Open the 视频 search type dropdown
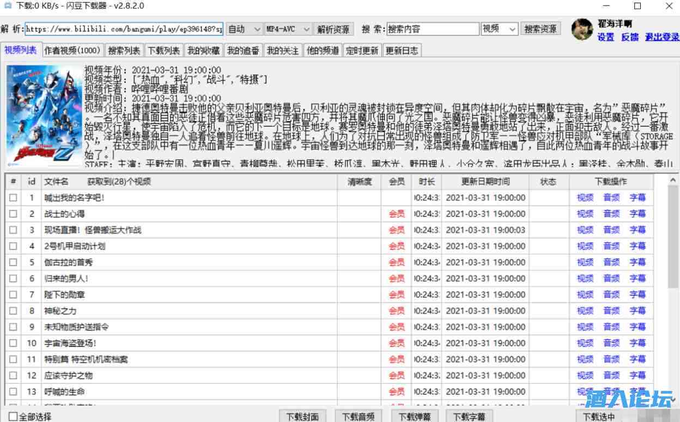This screenshot has height=422, width=680. click(x=499, y=29)
